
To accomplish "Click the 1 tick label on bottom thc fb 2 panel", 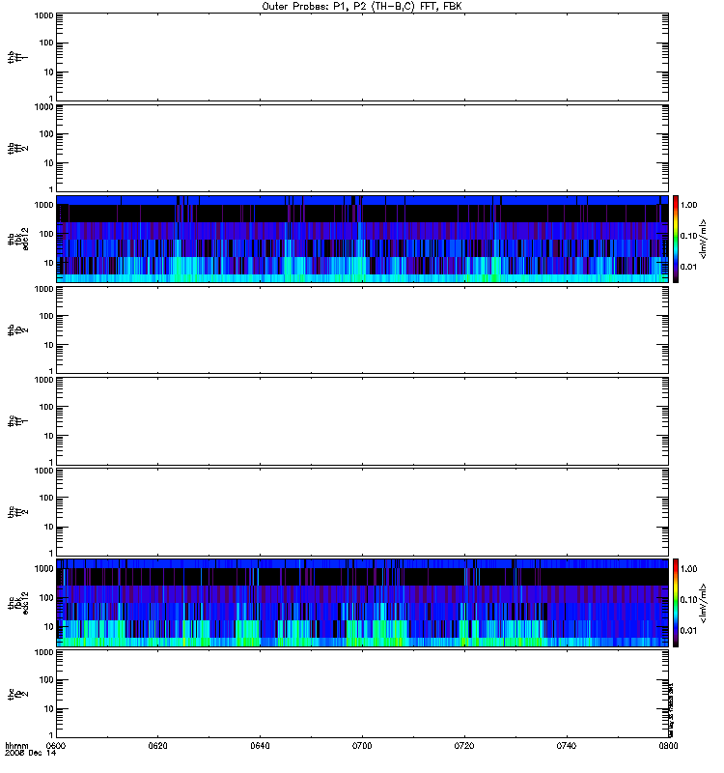I will (51, 735).
